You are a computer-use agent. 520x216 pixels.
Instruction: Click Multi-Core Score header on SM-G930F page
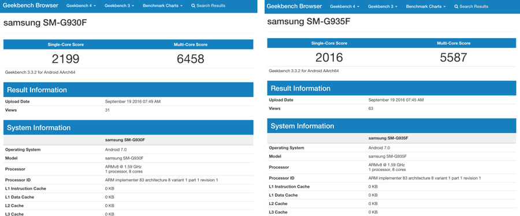(x=190, y=44)
